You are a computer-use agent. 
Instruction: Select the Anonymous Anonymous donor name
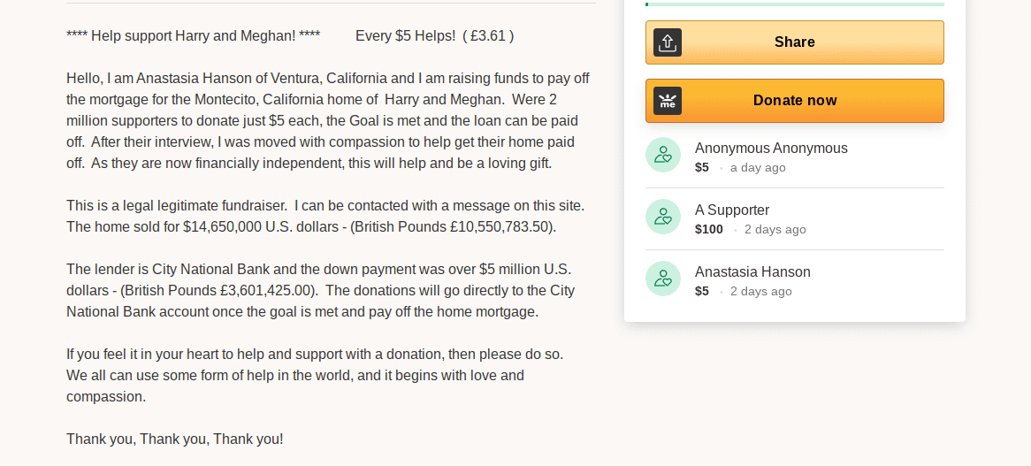click(x=771, y=148)
